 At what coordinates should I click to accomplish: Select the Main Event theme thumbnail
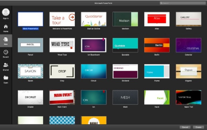click(62, 97)
